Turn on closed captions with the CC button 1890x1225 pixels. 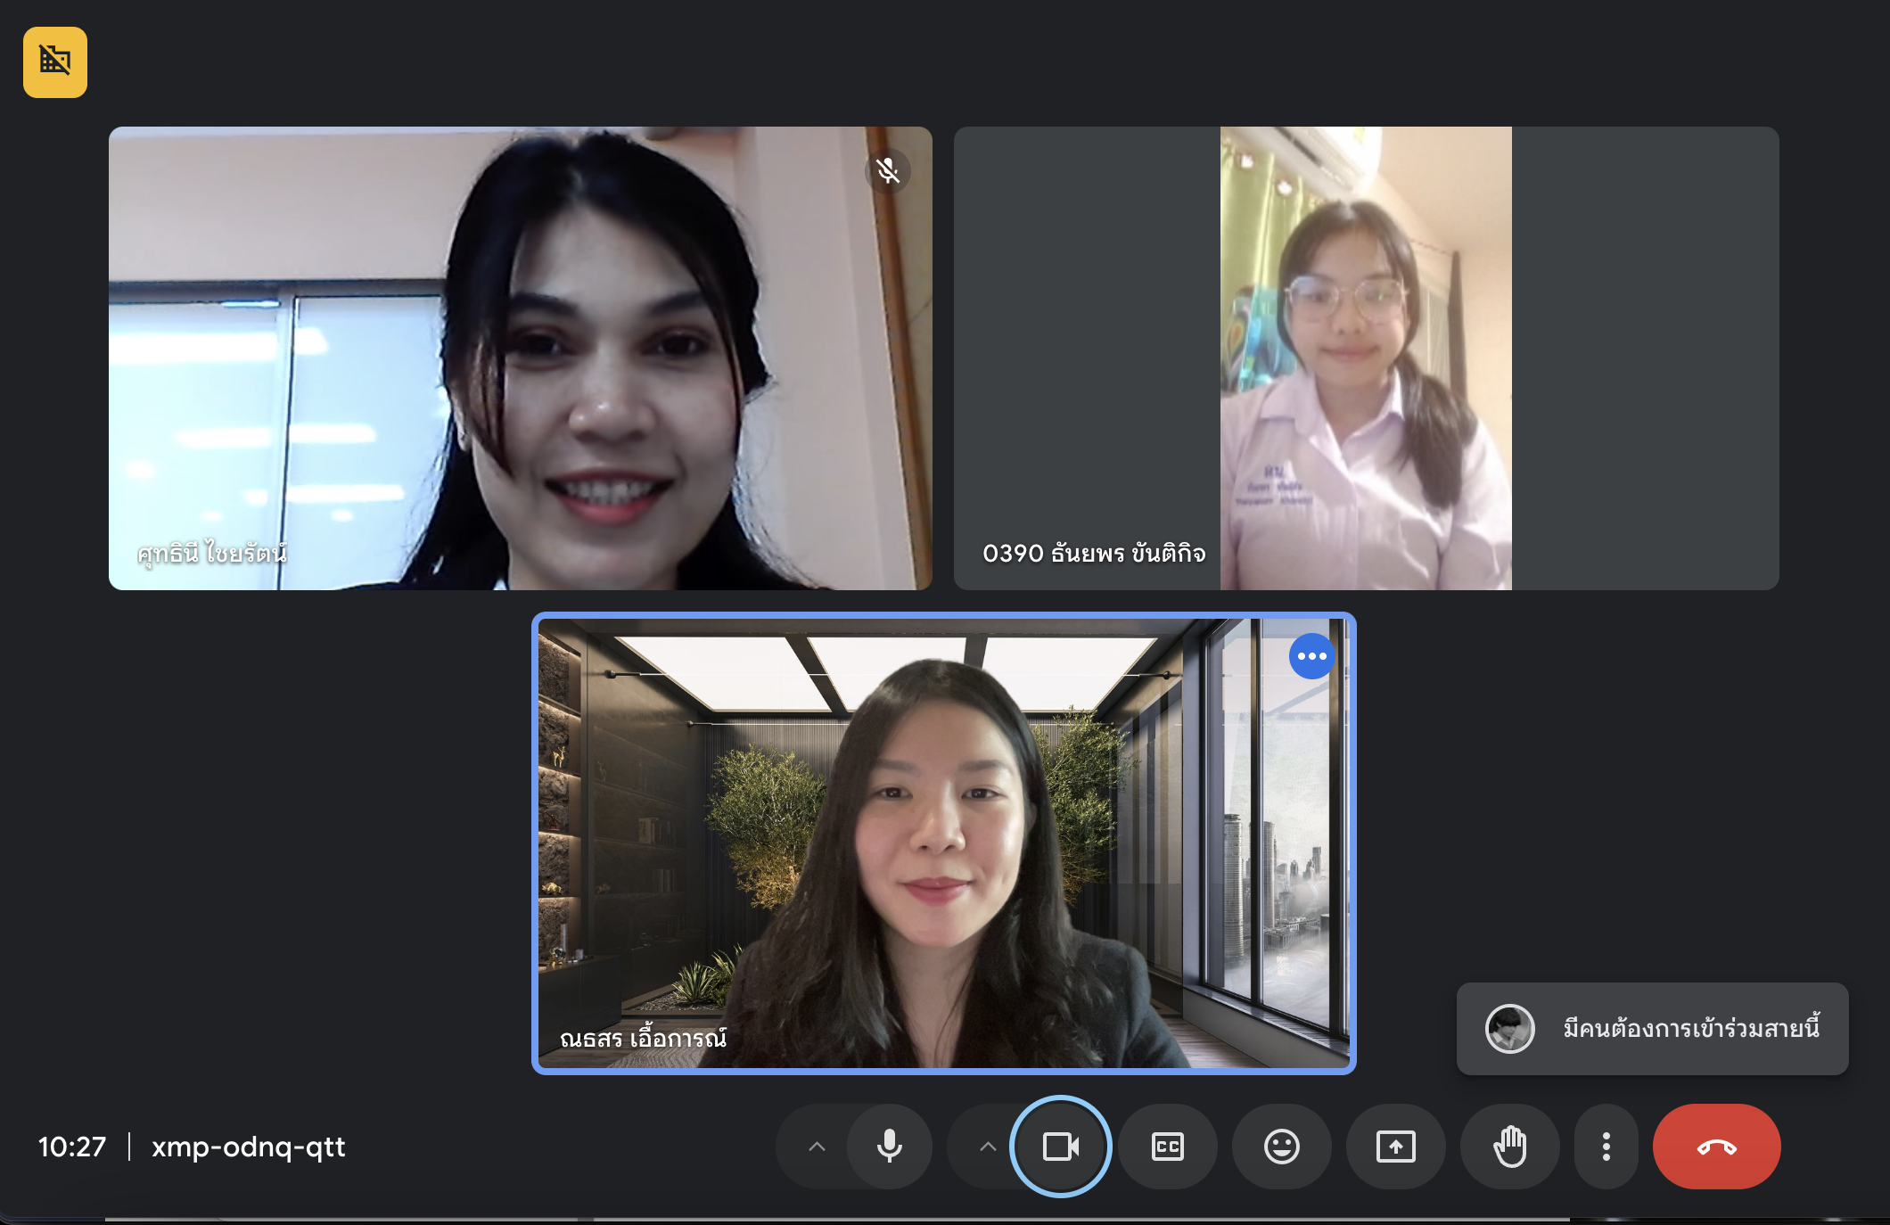[1167, 1147]
